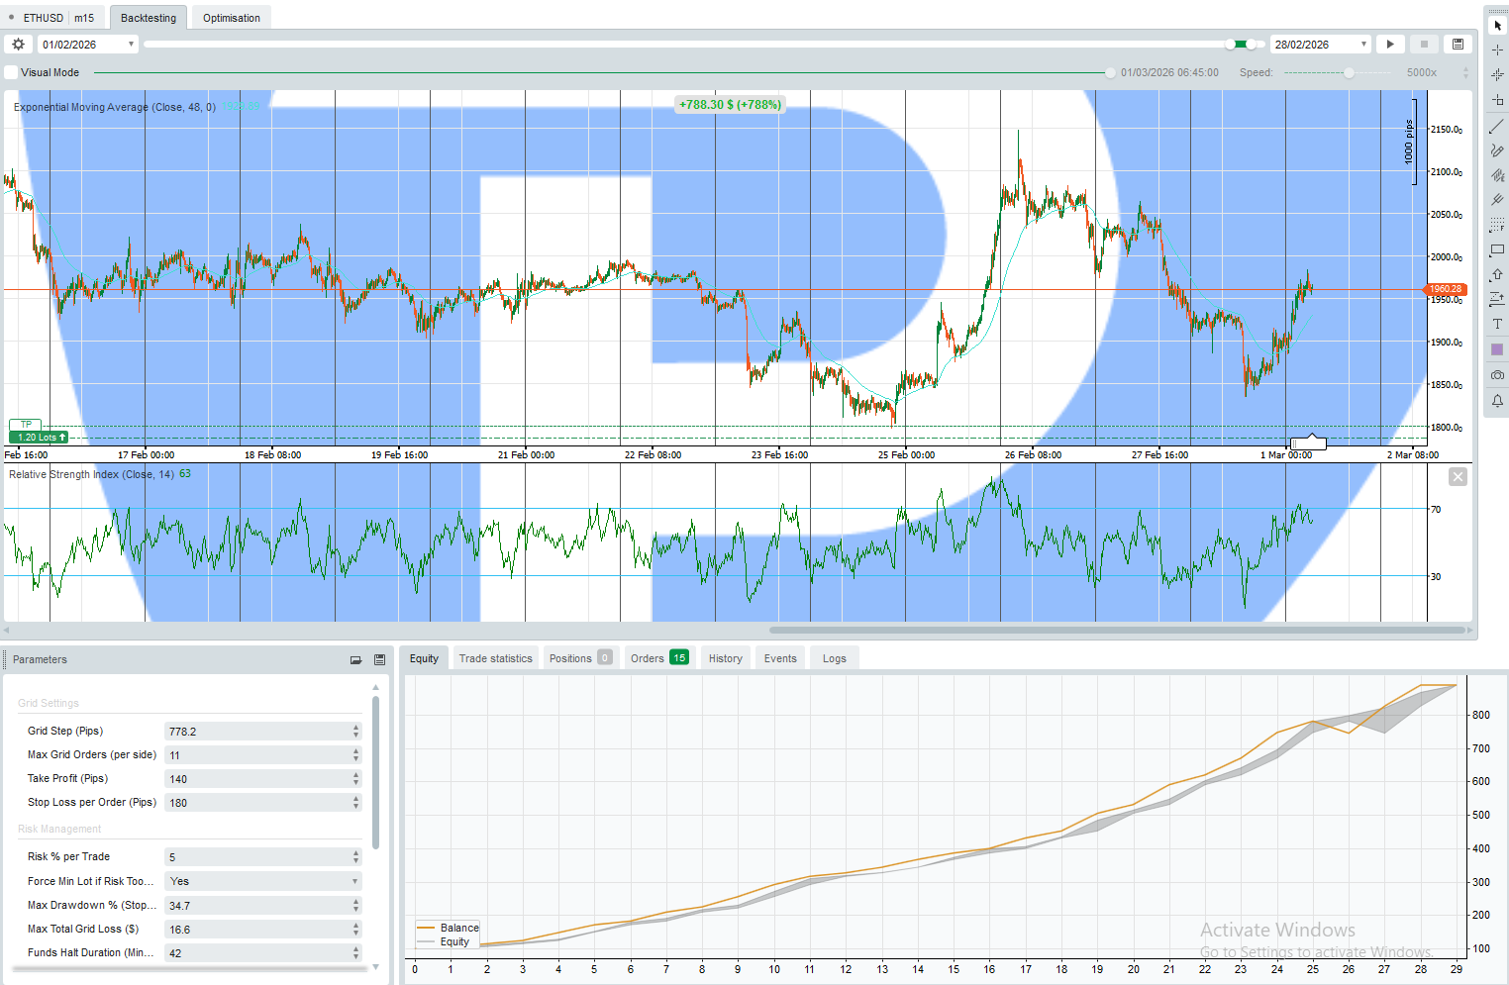1509x985 pixels.
Task: Adjust the backtest Speed slider handle
Action: [x=1349, y=72]
